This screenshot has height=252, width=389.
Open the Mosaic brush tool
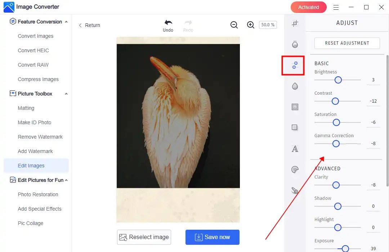tap(295, 190)
